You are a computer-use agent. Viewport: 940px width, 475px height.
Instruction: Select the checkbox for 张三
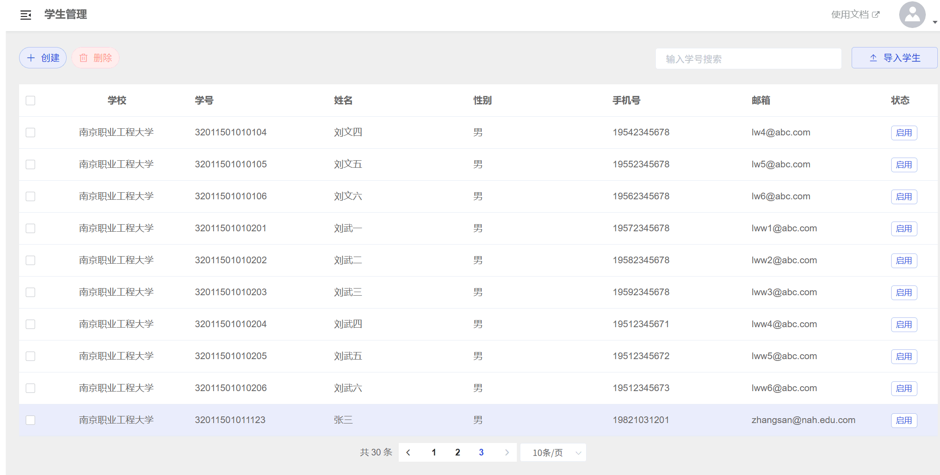point(31,420)
